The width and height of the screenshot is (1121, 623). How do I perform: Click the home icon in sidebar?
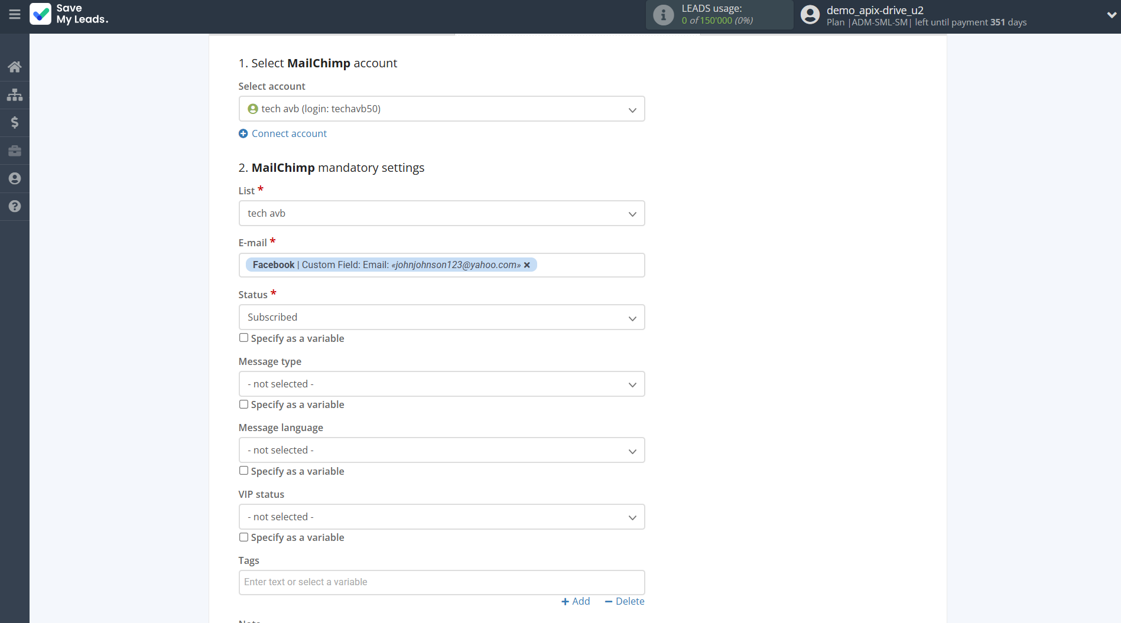pyautogui.click(x=15, y=67)
